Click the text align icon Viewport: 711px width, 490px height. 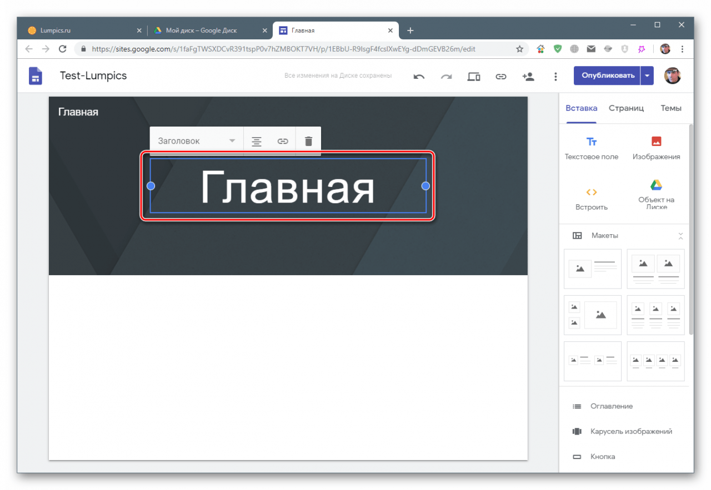click(256, 141)
